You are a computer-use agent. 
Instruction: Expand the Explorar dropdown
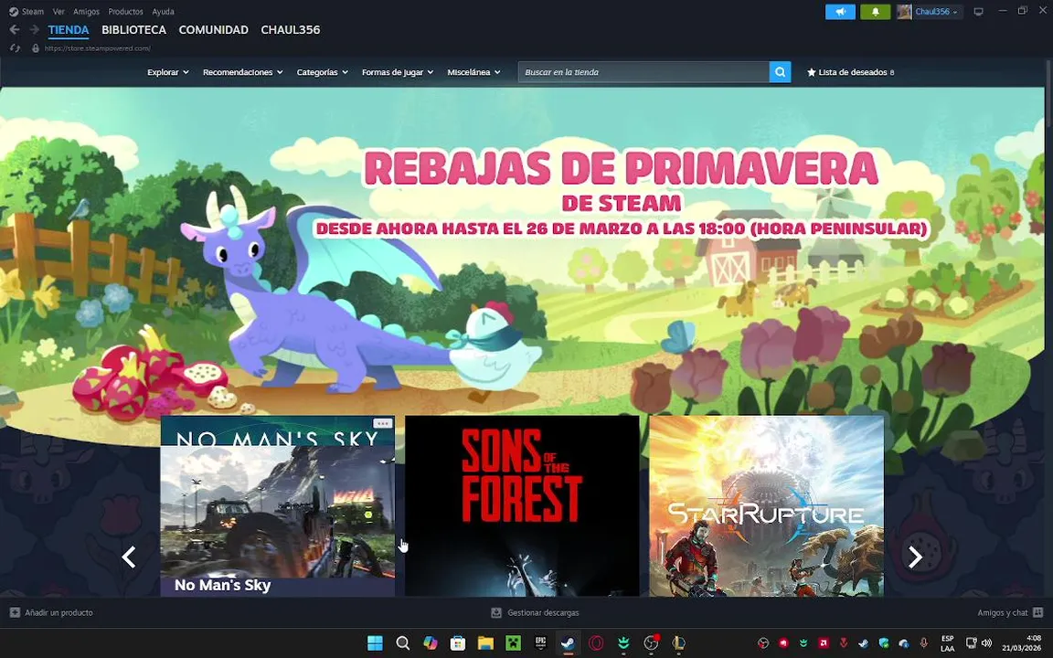click(168, 72)
